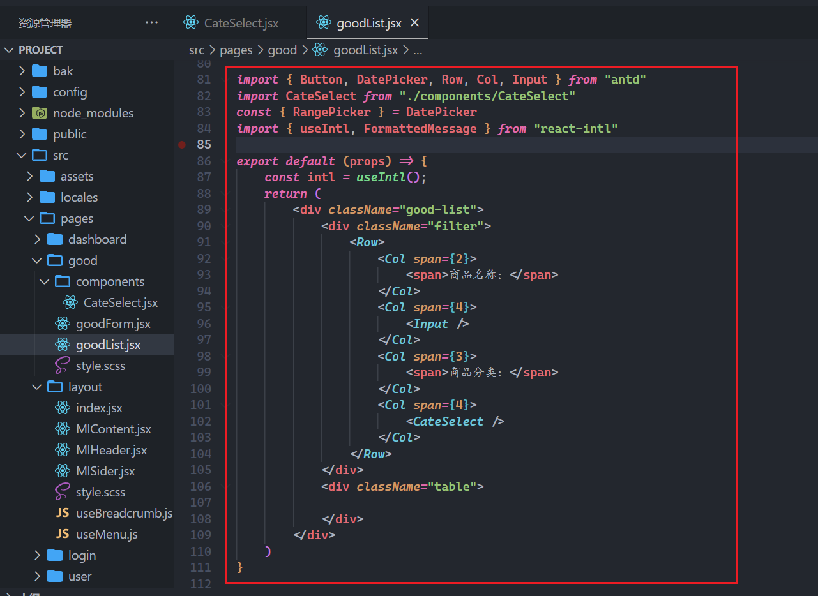Viewport: 818px width, 596px height.
Task: Click the public folder icon
Action: click(40, 134)
